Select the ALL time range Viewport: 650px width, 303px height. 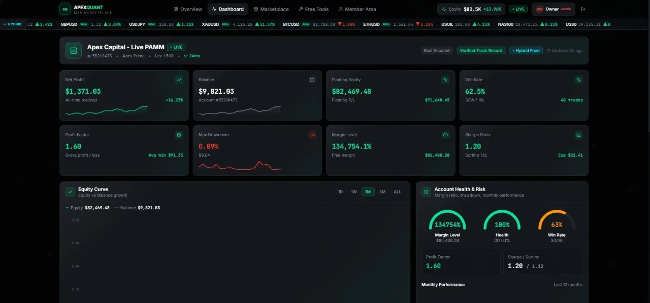397,192
